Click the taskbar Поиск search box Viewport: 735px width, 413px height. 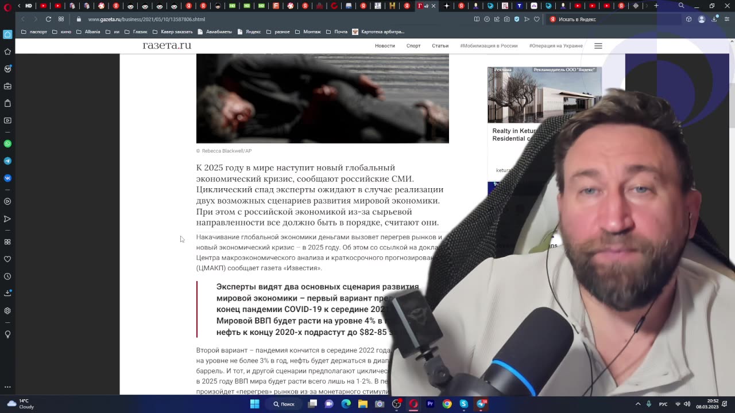click(284, 404)
